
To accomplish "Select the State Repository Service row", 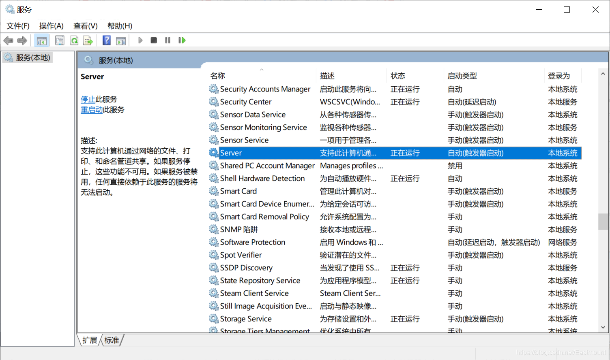I will coord(395,280).
